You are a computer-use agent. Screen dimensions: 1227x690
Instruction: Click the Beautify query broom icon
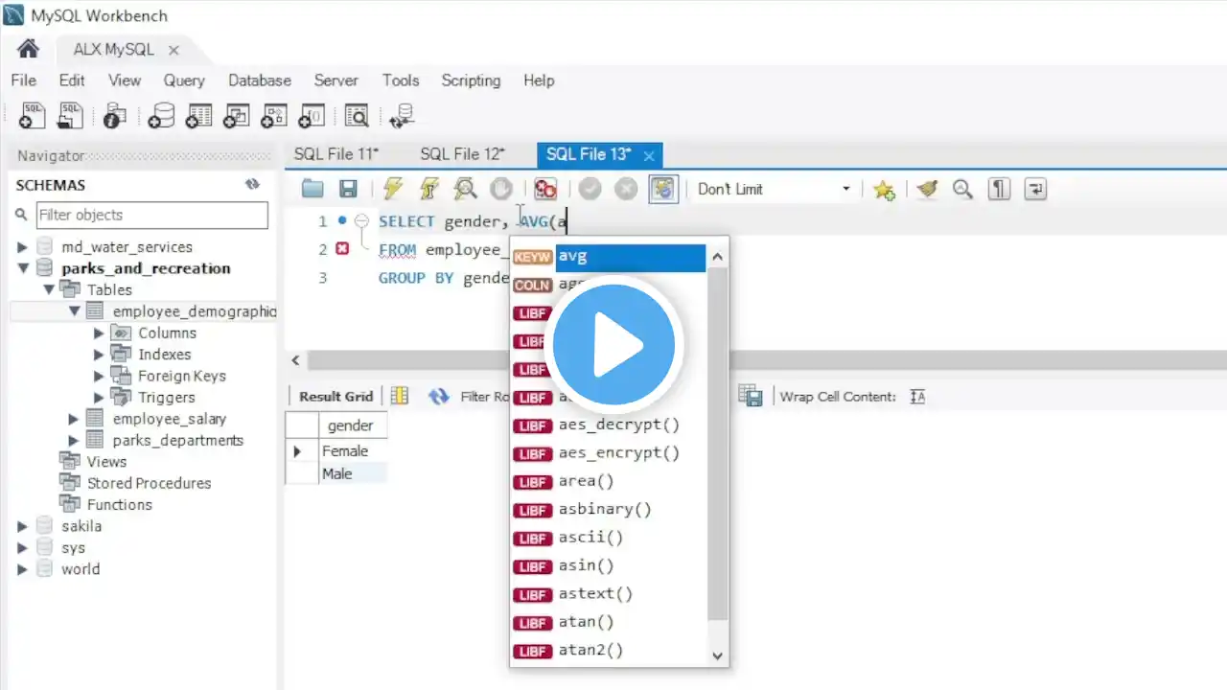click(x=926, y=189)
